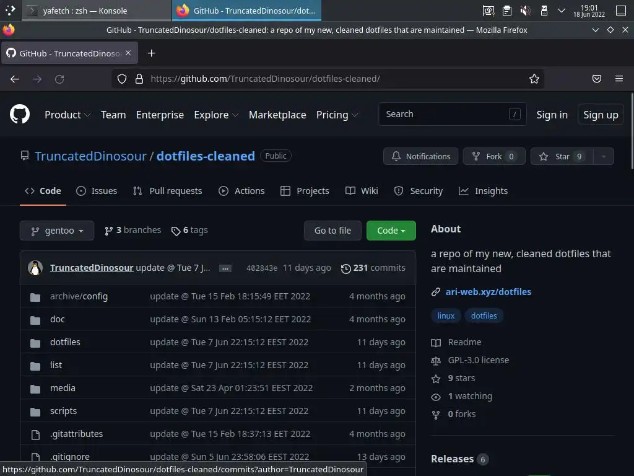Click the dotfiles folder icon
This screenshot has width=634, height=476.
(35, 343)
